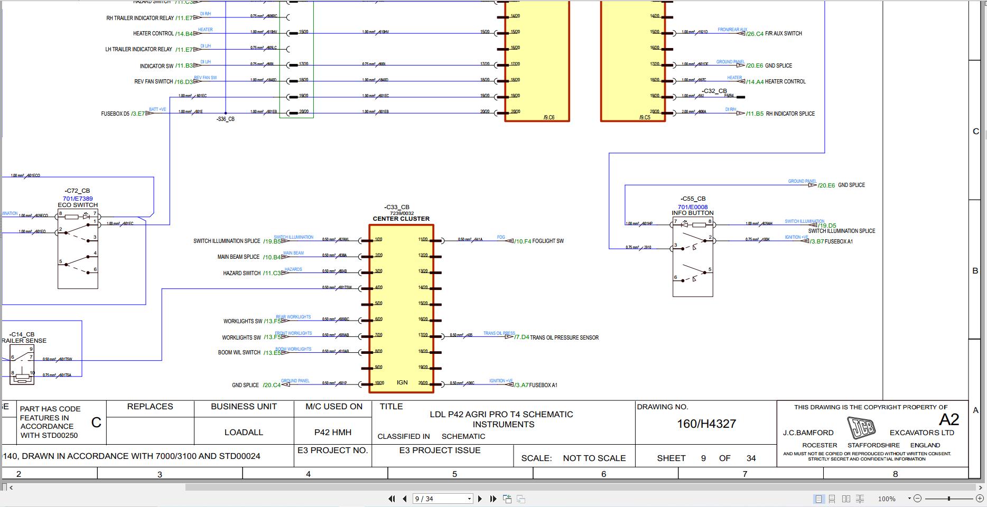Enable single page view mode
987x507 pixels.
[x=818, y=498]
